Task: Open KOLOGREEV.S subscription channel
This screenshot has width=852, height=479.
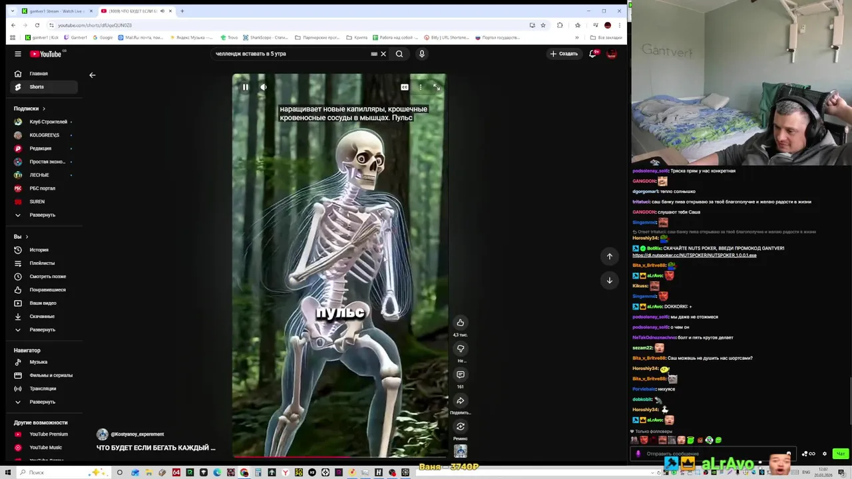Action: (43, 135)
